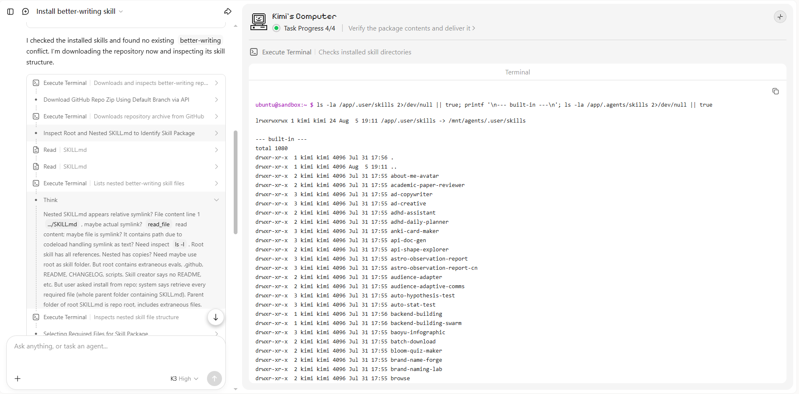Image resolution: width=799 pixels, height=394 pixels.
Task: Open Lists nested better-writing skill files terminal step
Action: tap(126, 183)
